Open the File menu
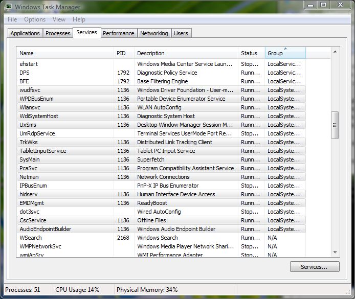355x299 pixels. tap(12, 19)
